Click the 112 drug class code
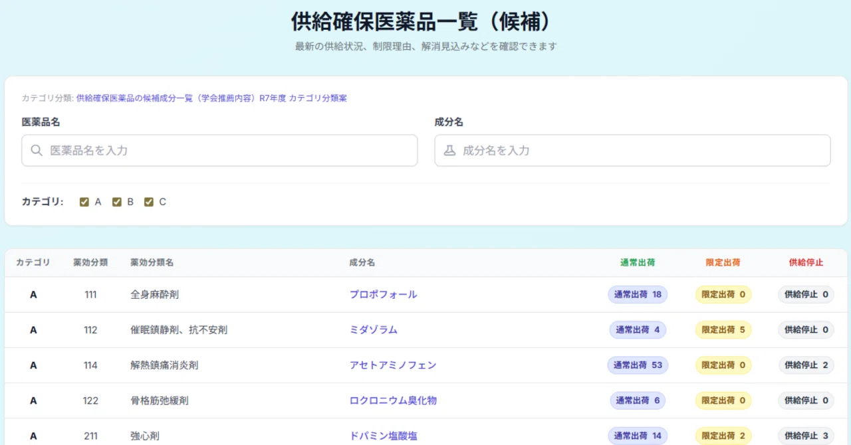 tap(90, 329)
